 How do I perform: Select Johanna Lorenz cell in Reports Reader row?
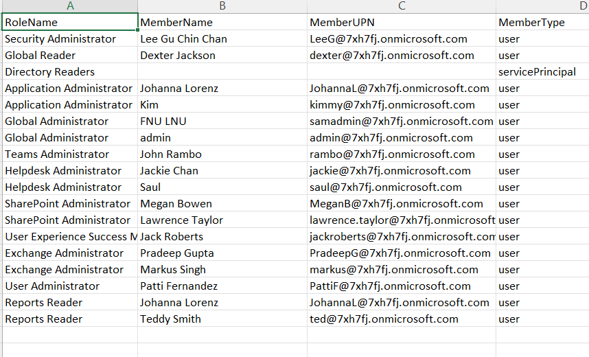(222, 303)
